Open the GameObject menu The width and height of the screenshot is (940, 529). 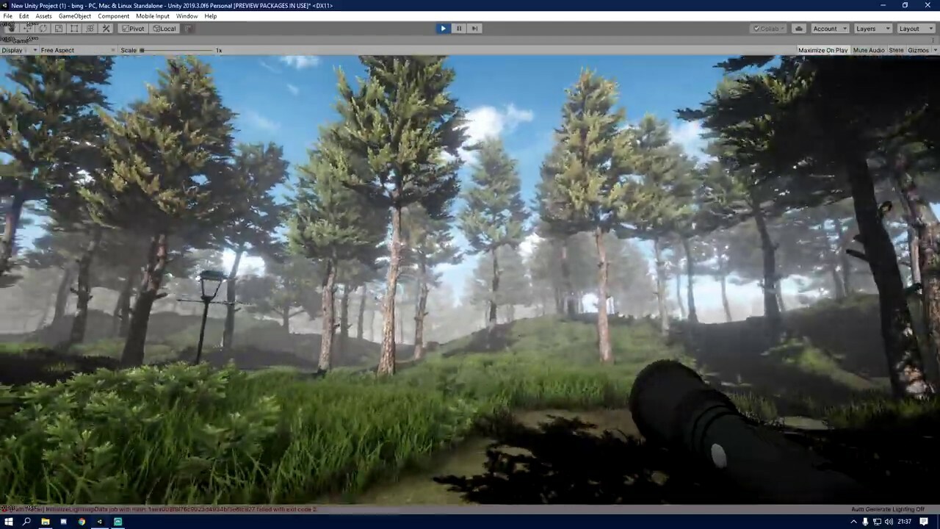click(74, 15)
